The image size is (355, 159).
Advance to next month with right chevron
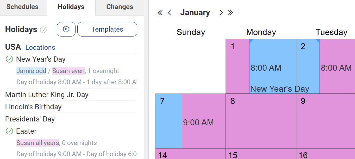[x=221, y=13]
